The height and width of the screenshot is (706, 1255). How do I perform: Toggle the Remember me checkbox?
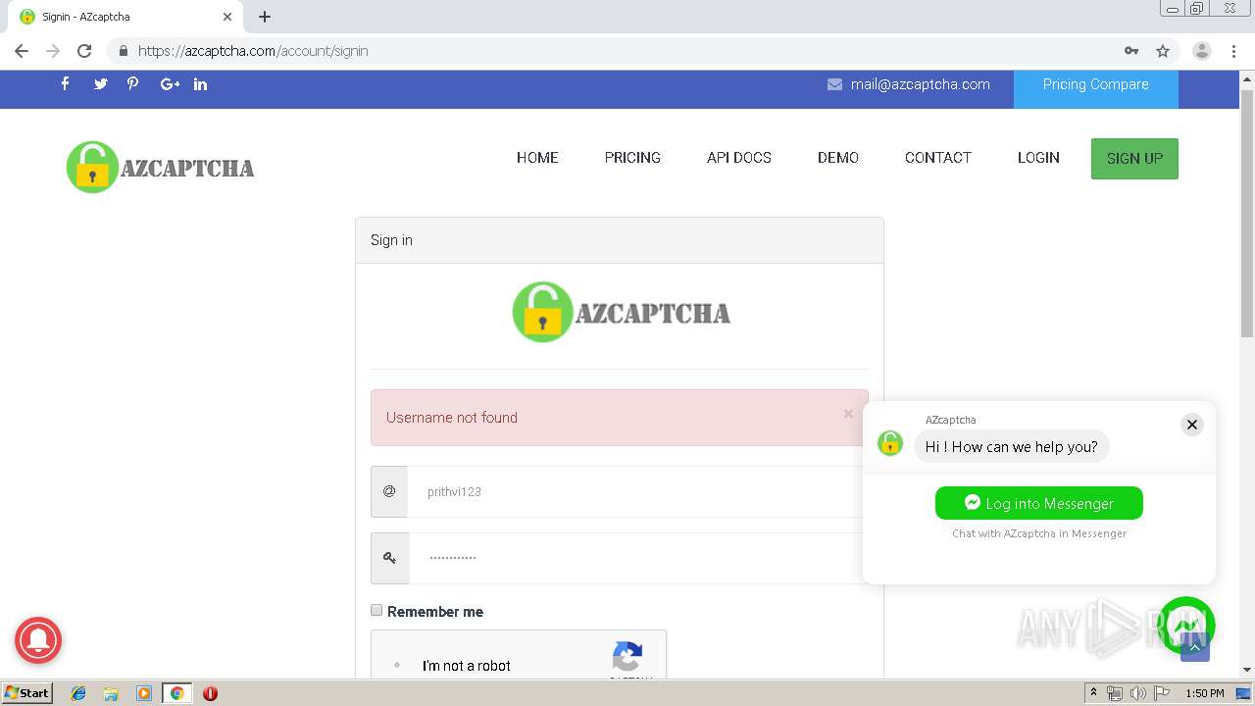[x=376, y=610]
